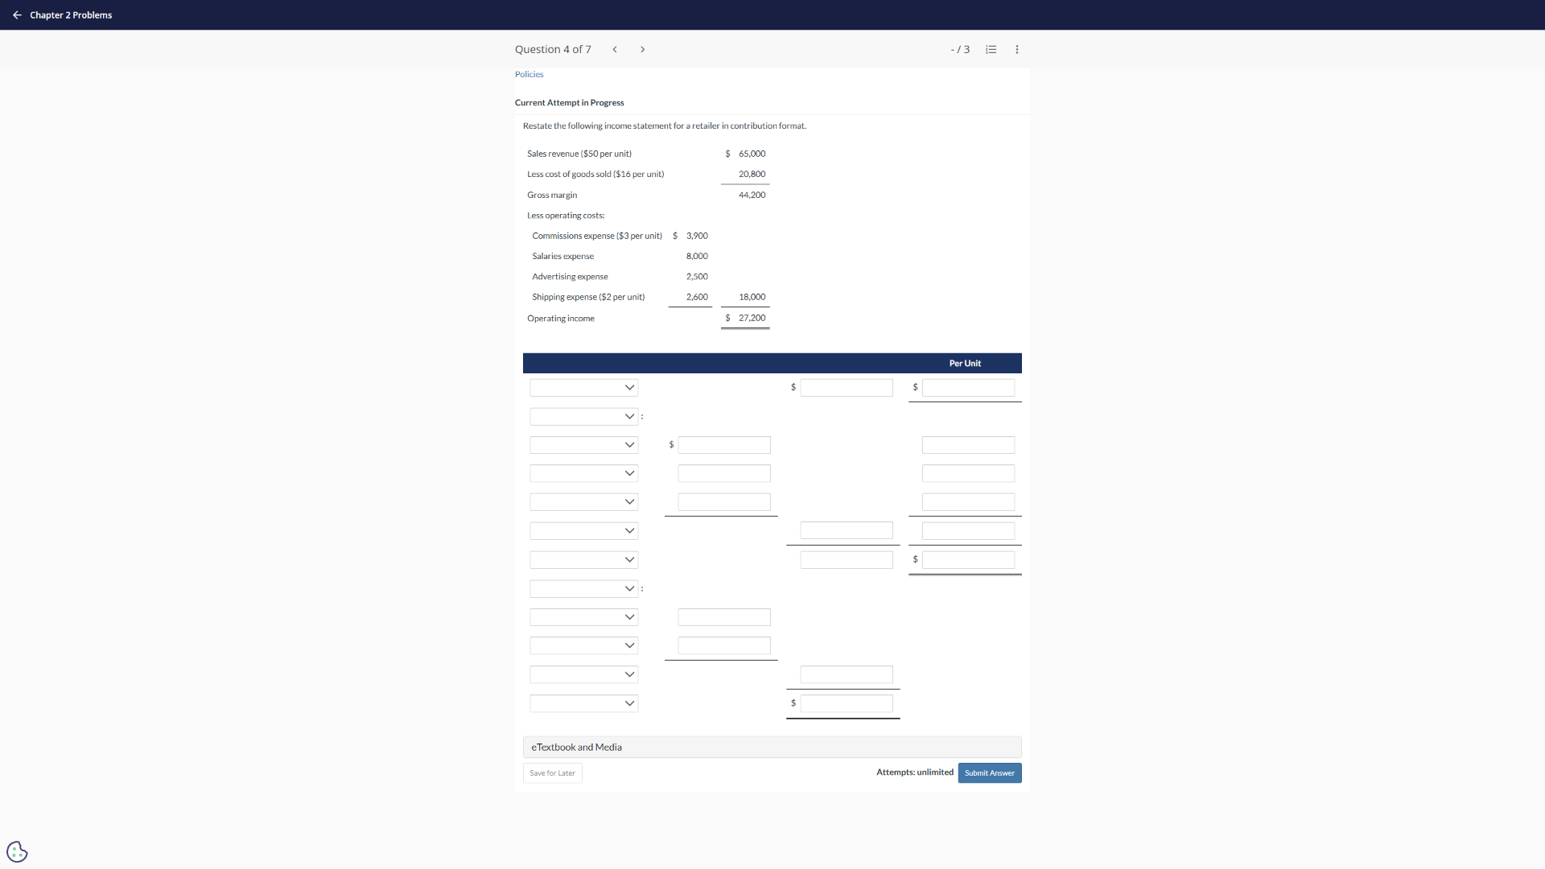
Task: Click the '20,800' cost value
Action: coord(752,175)
